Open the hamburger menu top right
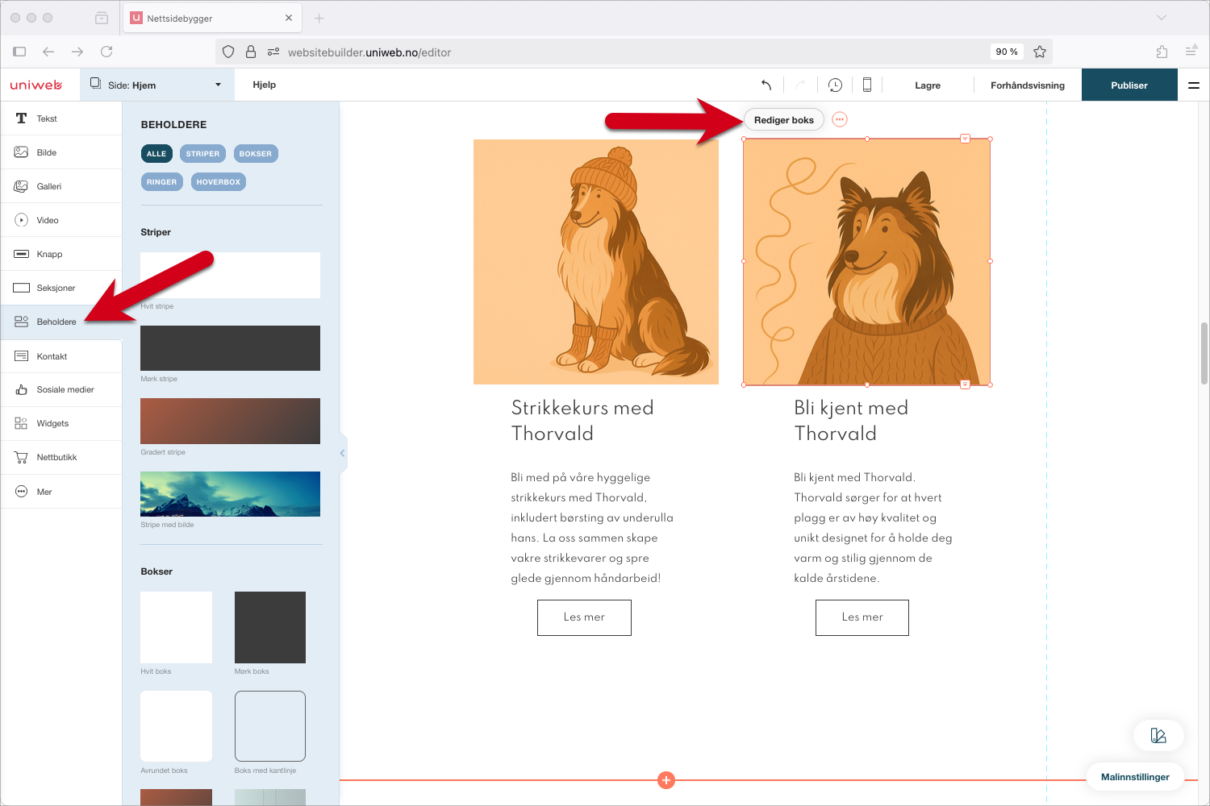This screenshot has width=1210, height=806. point(1194,85)
